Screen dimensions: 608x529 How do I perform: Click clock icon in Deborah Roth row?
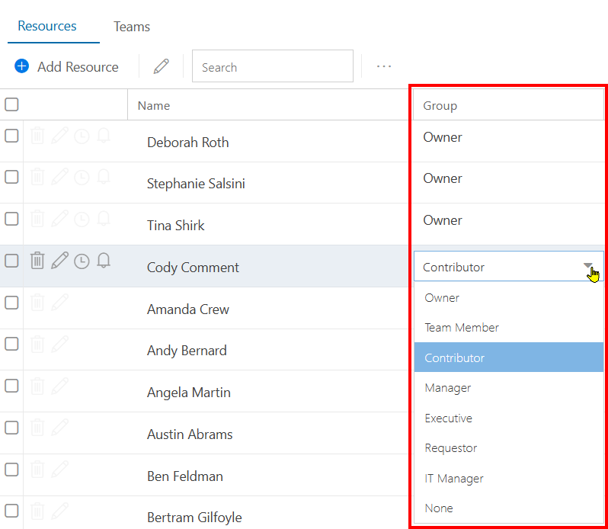[x=82, y=136]
